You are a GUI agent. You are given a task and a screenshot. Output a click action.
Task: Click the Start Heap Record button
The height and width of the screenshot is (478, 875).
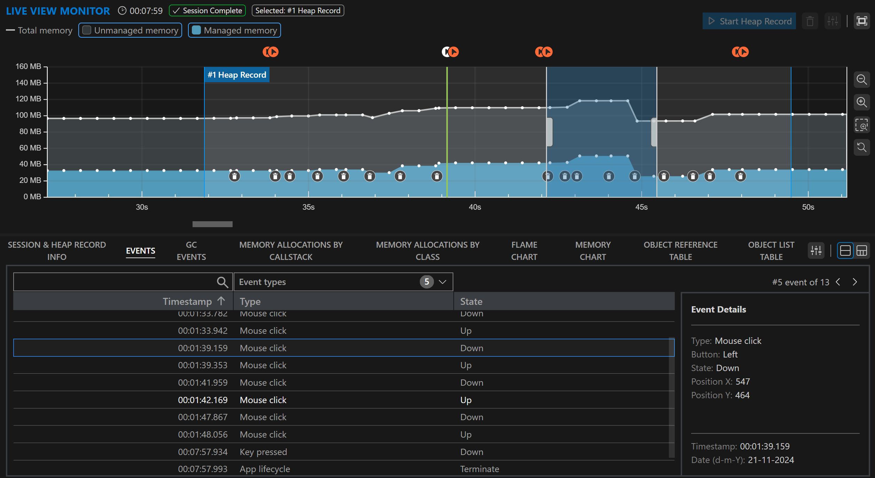click(749, 21)
